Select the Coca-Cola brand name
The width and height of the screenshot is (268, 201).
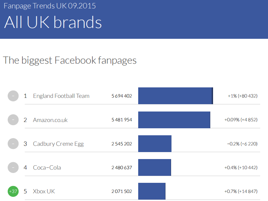pos(47,167)
